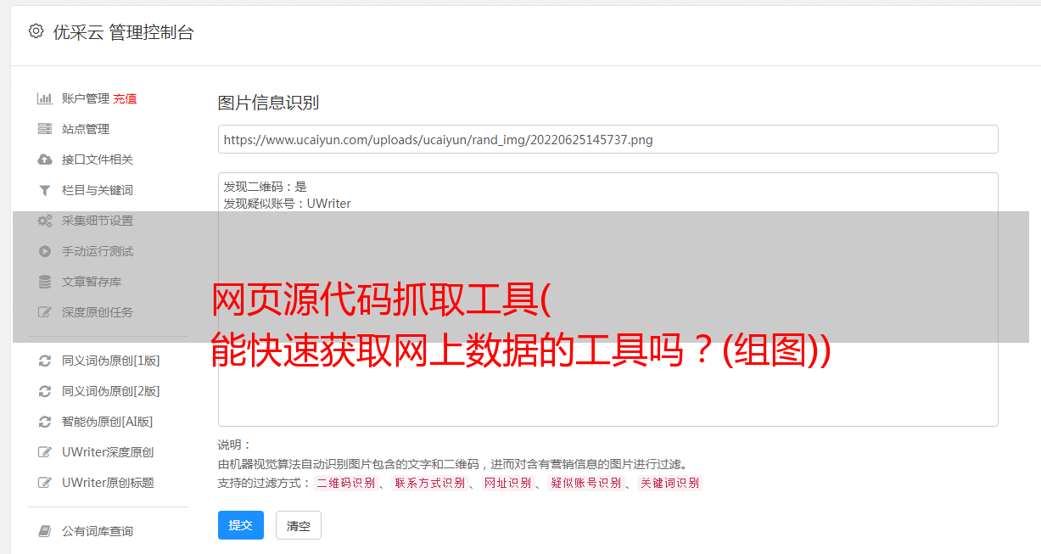Open UWriter原创标题 page
The height and width of the screenshot is (554, 1041).
pyautogui.click(x=108, y=483)
